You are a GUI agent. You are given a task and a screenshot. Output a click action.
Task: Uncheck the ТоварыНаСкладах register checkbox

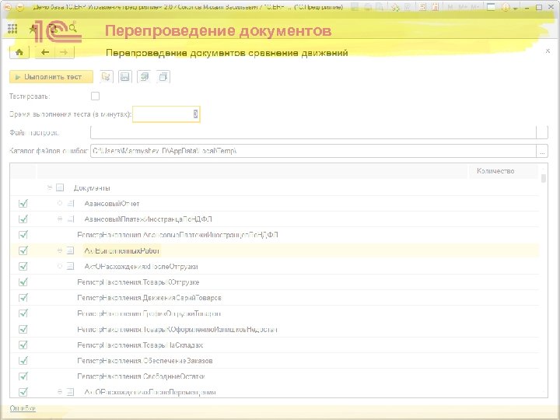[23, 345]
